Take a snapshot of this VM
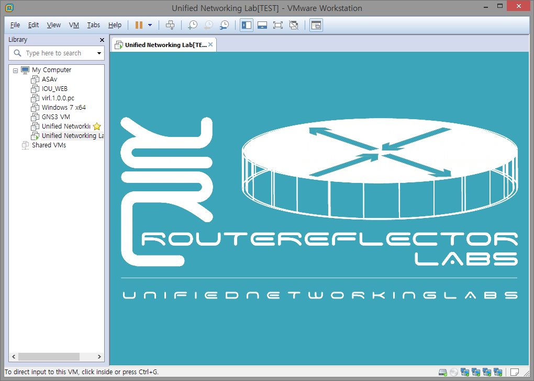The height and width of the screenshot is (381, 534). (193, 25)
